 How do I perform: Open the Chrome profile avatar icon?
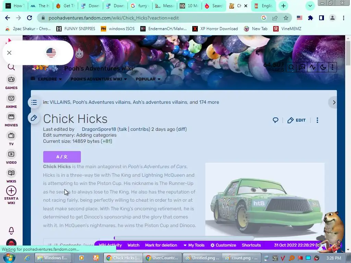tap(332, 18)
